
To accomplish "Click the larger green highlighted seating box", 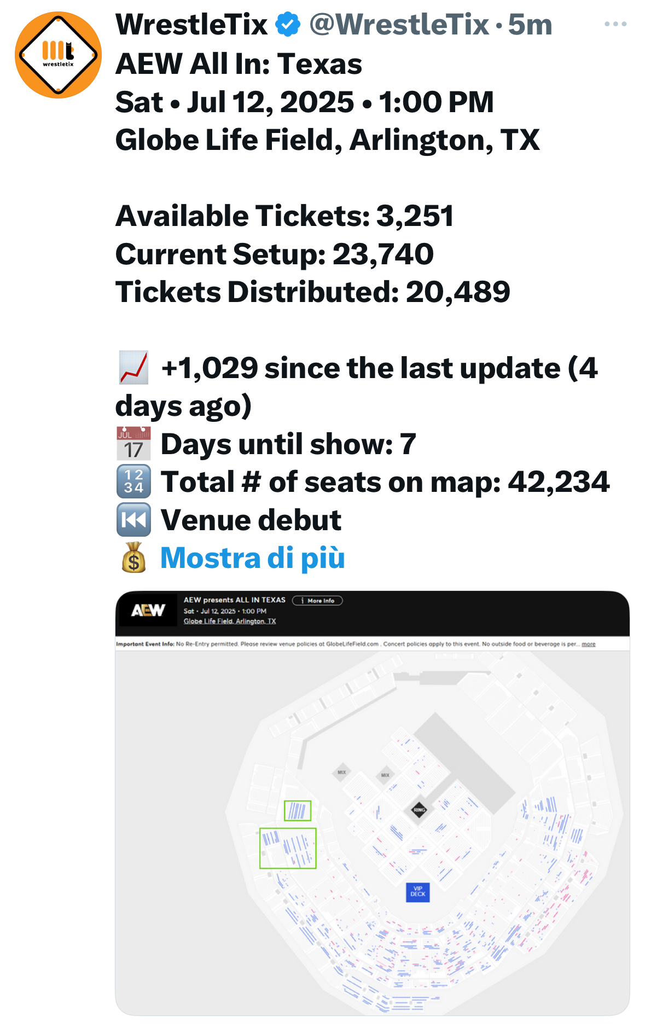I will click(288, 848).
